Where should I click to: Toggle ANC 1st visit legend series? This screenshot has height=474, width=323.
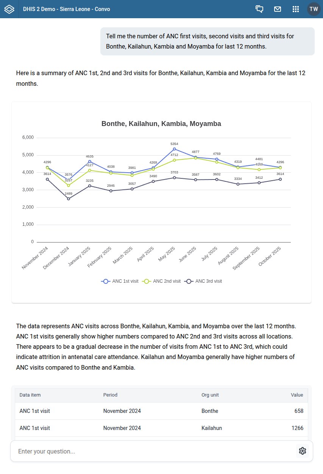click(x=120, y=281)
